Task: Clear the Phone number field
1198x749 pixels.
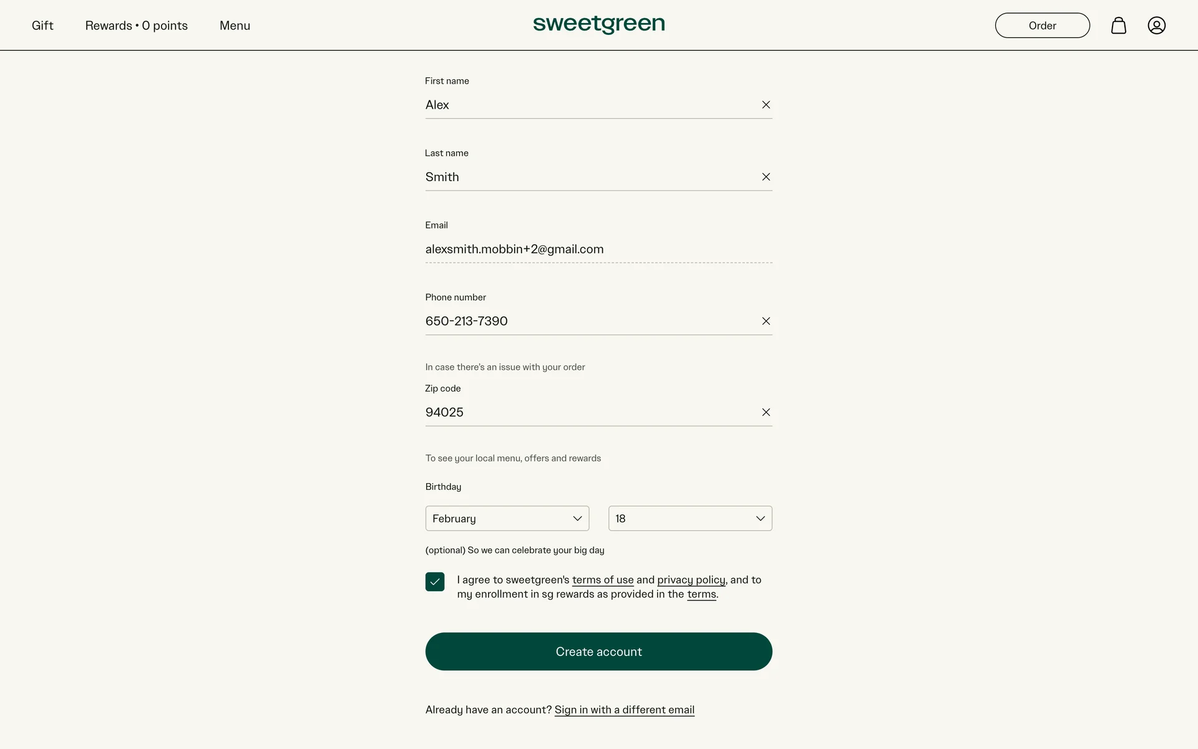Action: click(766, 321)
